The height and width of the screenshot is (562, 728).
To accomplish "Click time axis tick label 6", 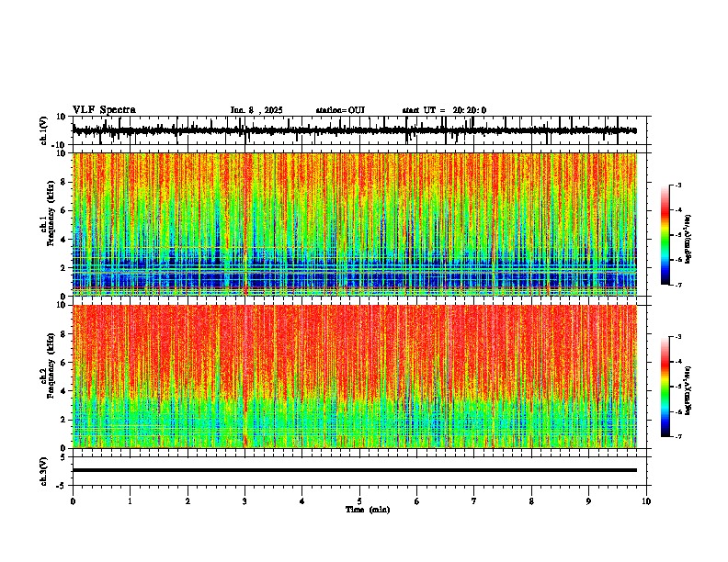I will [417, 501].
